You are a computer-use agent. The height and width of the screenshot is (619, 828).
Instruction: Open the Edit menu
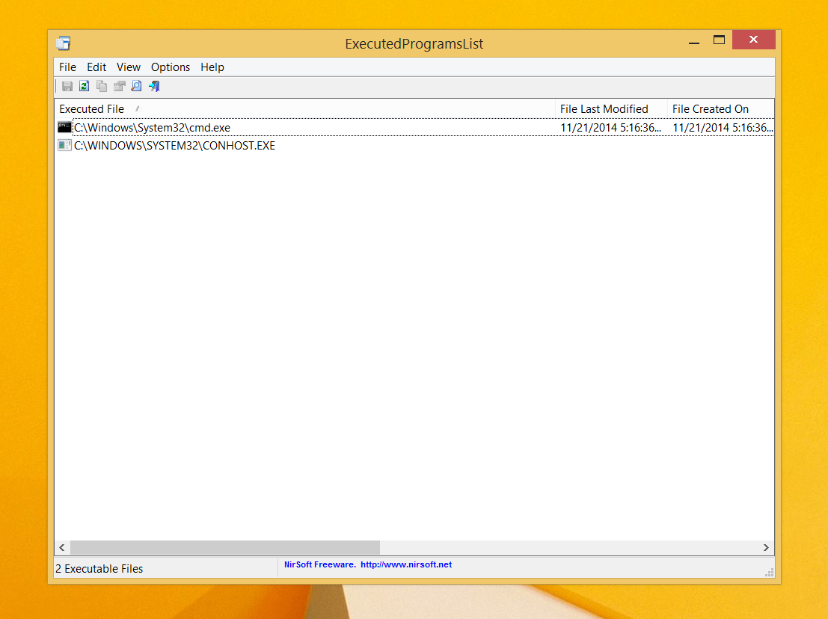pyautogui.click(x=96, y=67)
